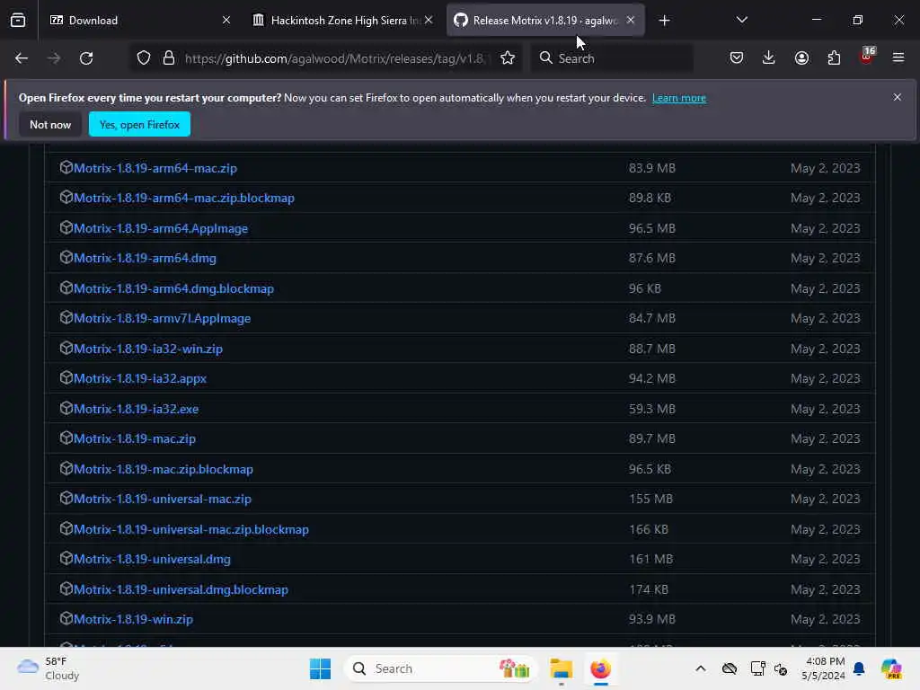Expand the list all tabs dropdown

pos(741,20)
